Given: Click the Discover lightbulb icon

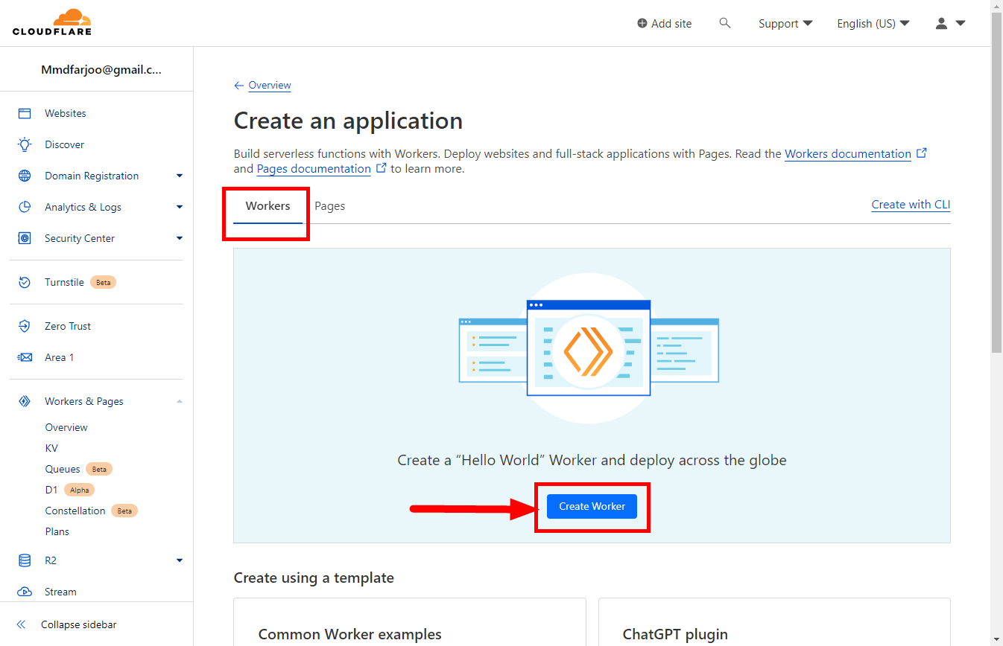Looking at the screenshot, I should click(x=25, y=144).
